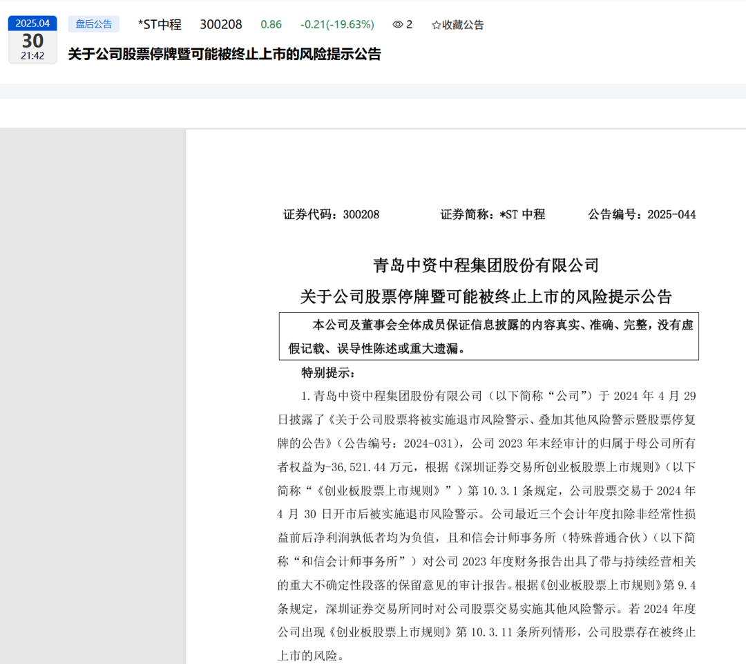Screen dimensions: 746x664
Task: Click the line mentioning 第 10.3.11 条所列情形
Action: pos(486,632)
